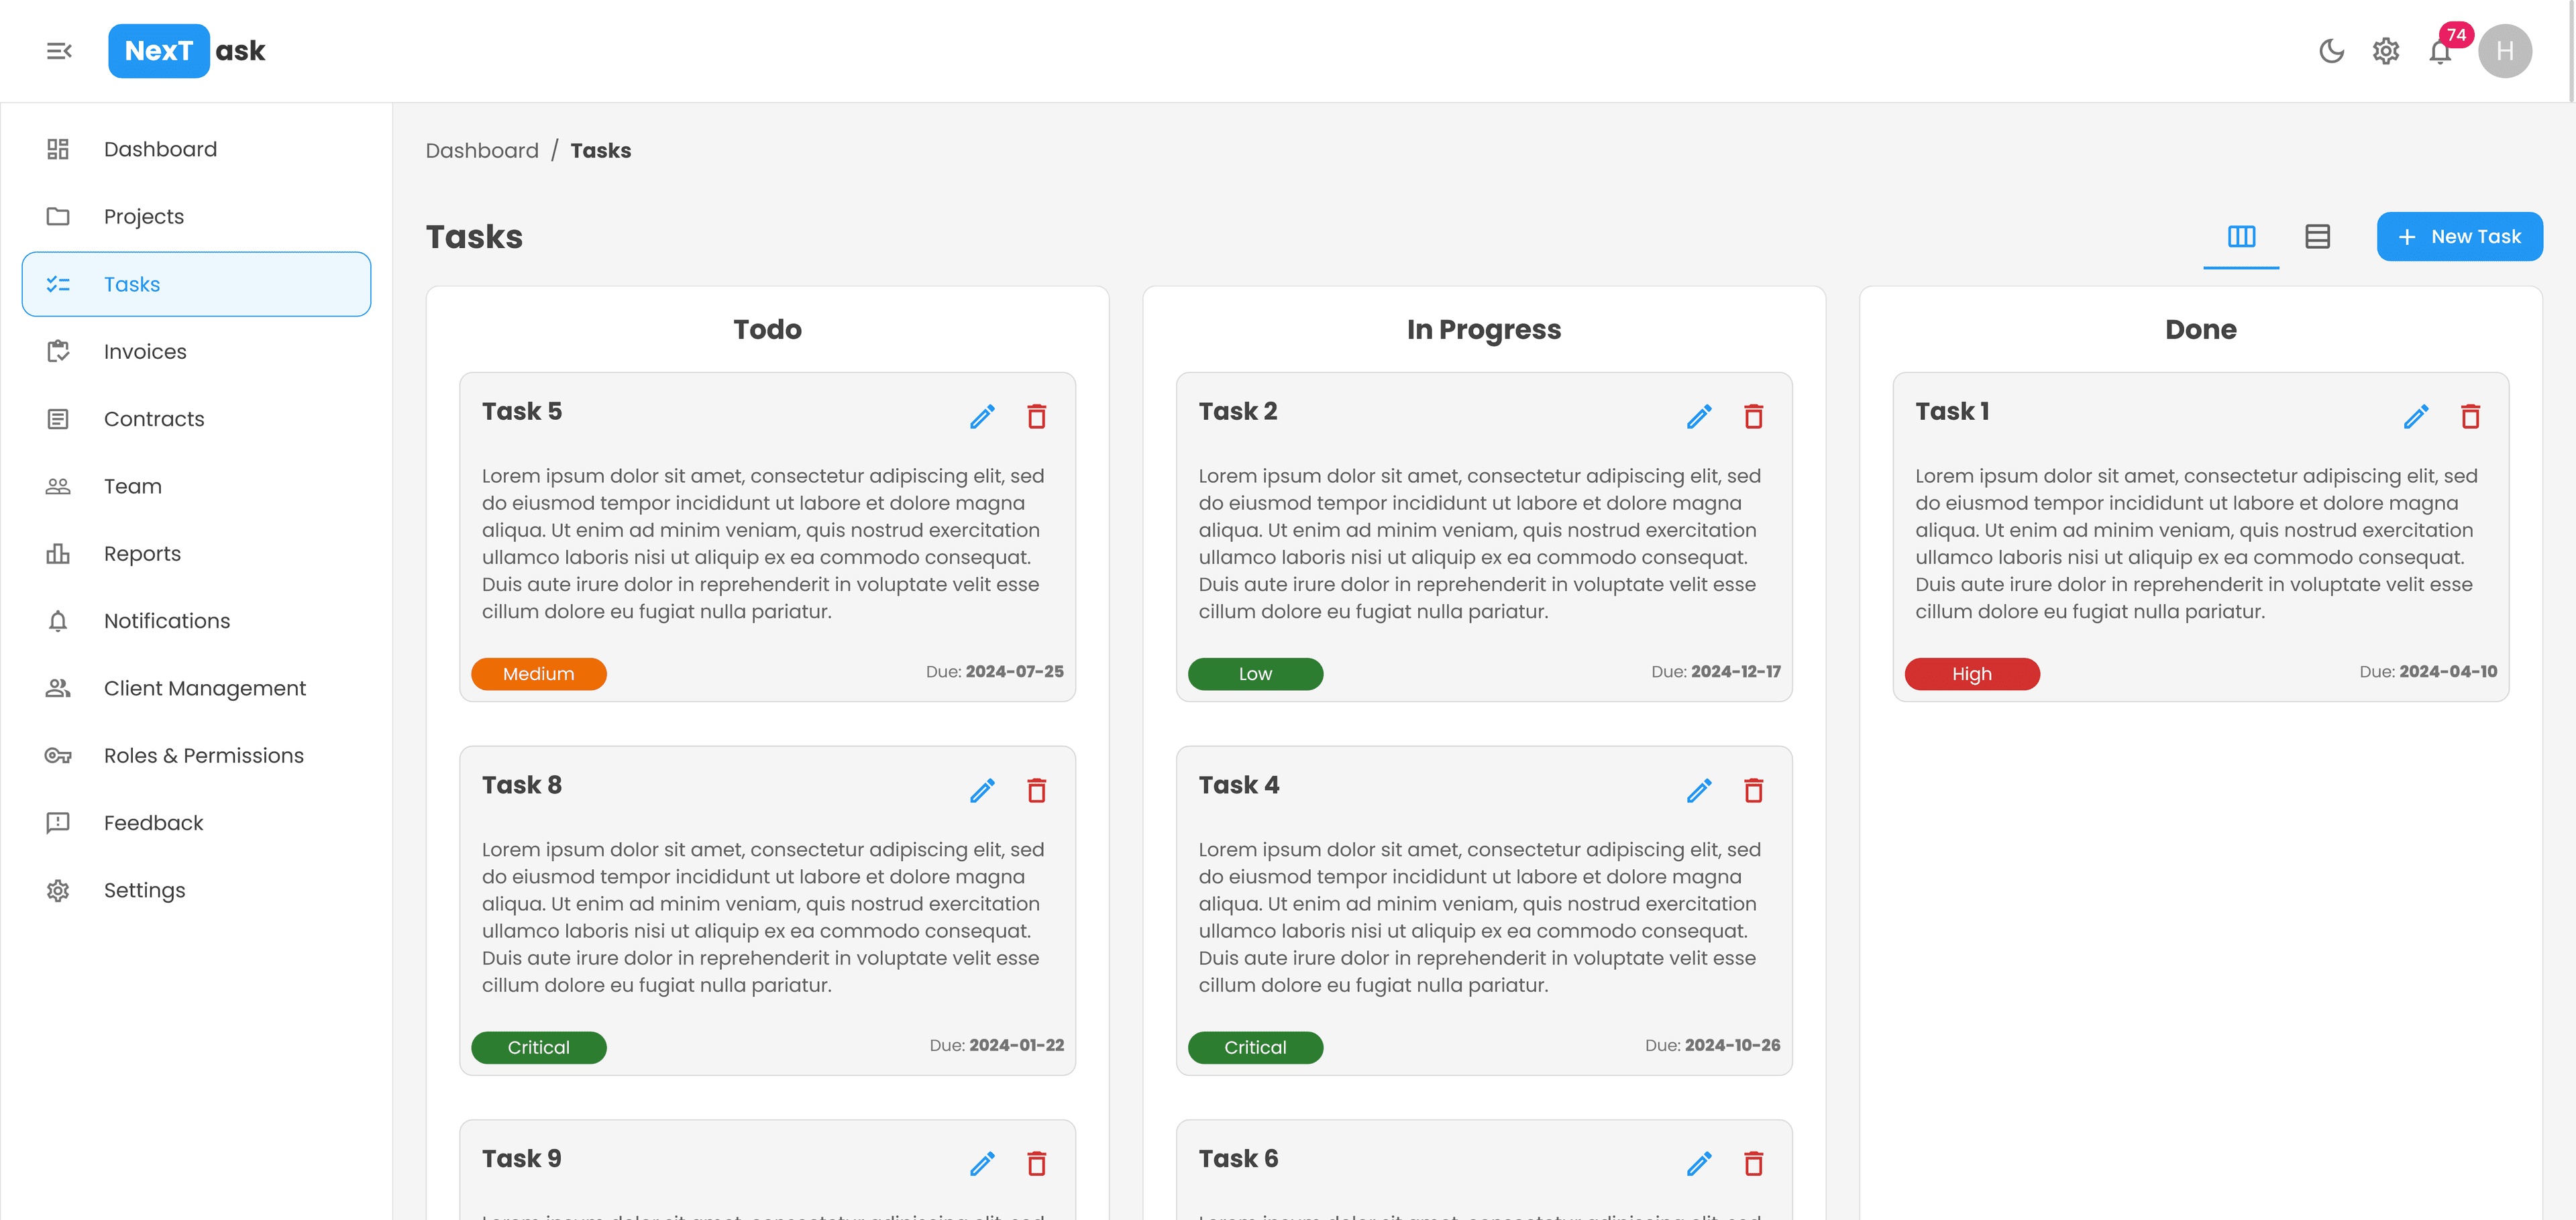The width and height of the screenshot is (2576, 1220).
Task: Click the Team icon in the sidebar
Action: coord(58,486)
